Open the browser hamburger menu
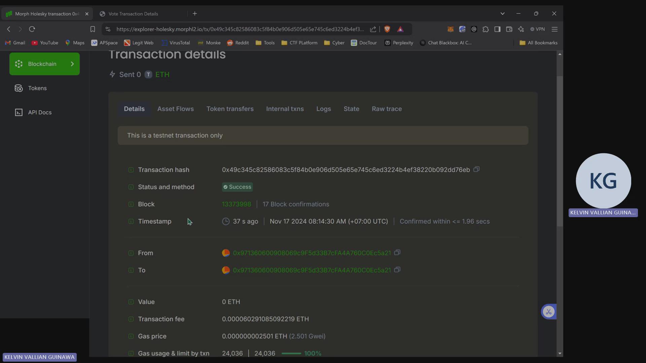 tap(554, 29)
